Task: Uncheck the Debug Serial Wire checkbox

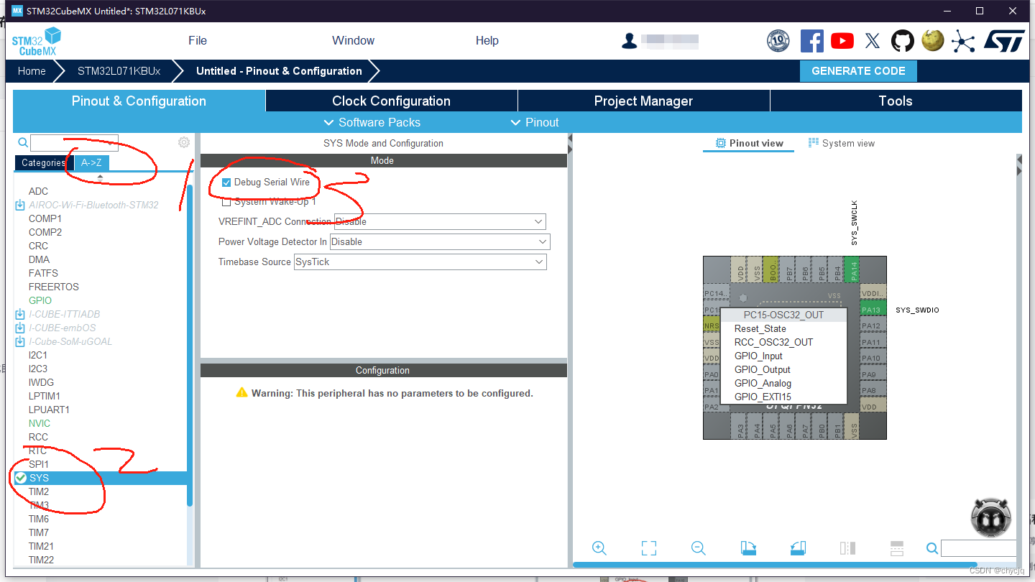Action: tap(226, 183)
